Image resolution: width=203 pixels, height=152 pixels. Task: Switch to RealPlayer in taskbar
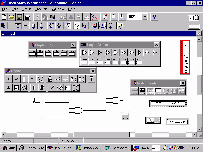click(x=60, y=148)
